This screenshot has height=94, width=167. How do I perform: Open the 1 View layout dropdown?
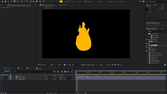tap(102, 65)
